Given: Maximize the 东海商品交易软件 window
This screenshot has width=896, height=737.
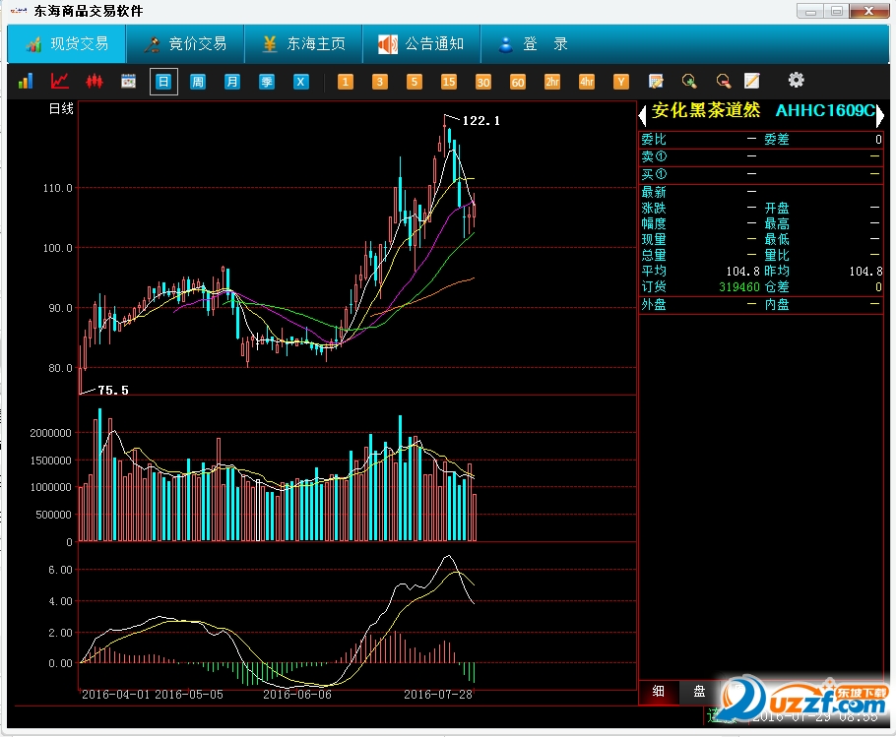Looking at the screenshot, I should [x=837, y=11].
